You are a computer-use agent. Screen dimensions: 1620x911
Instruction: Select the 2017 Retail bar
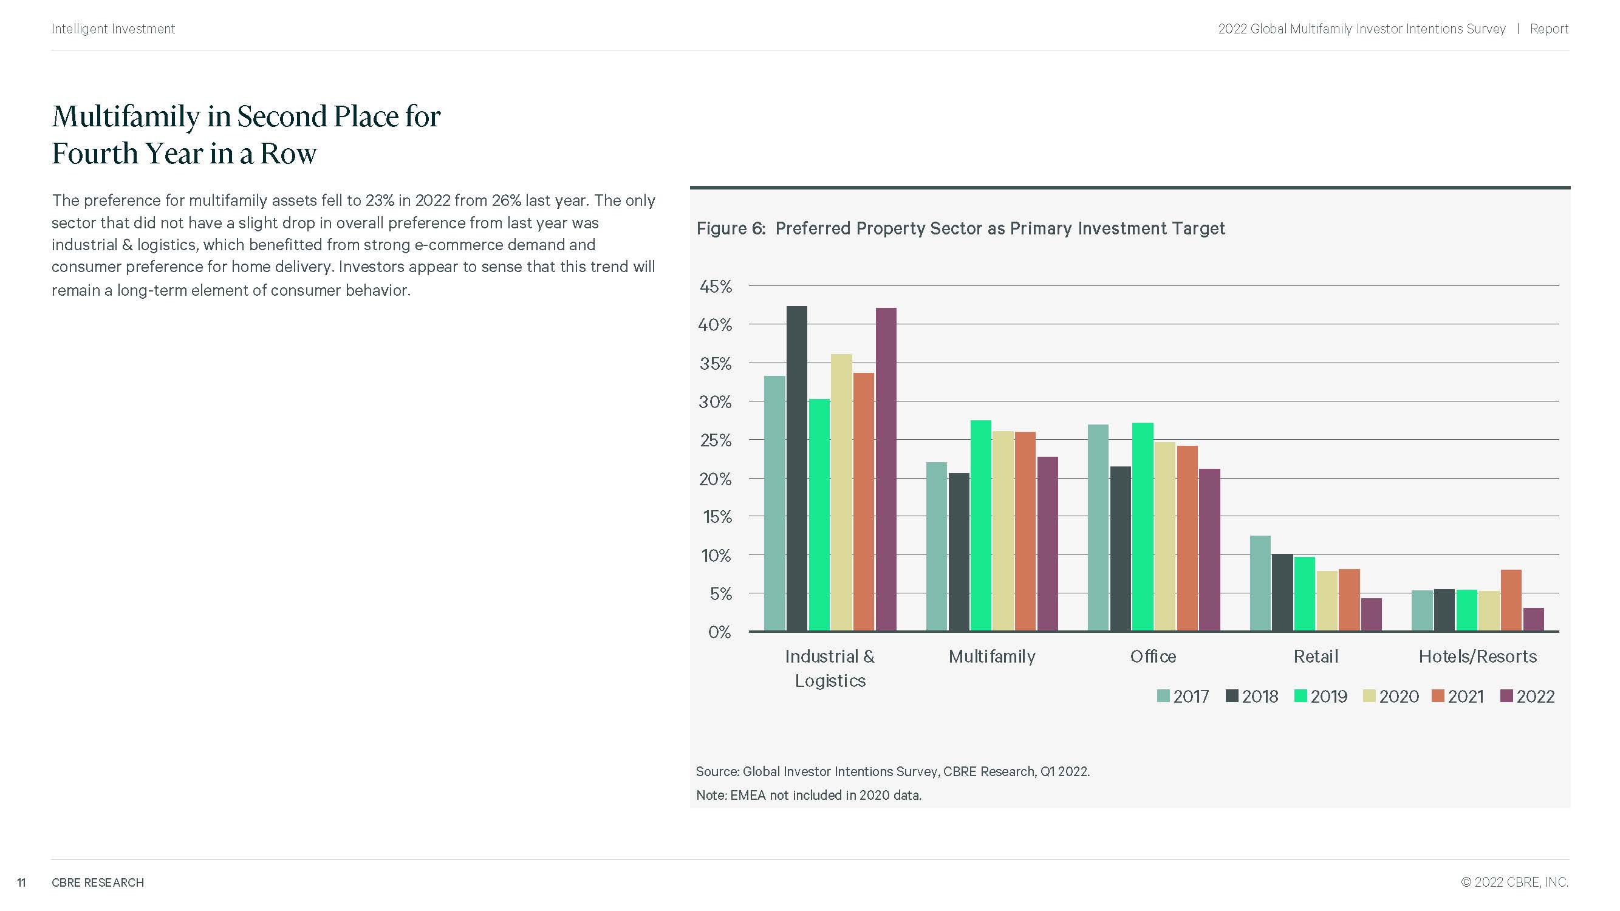click(x=1260, y=583)
